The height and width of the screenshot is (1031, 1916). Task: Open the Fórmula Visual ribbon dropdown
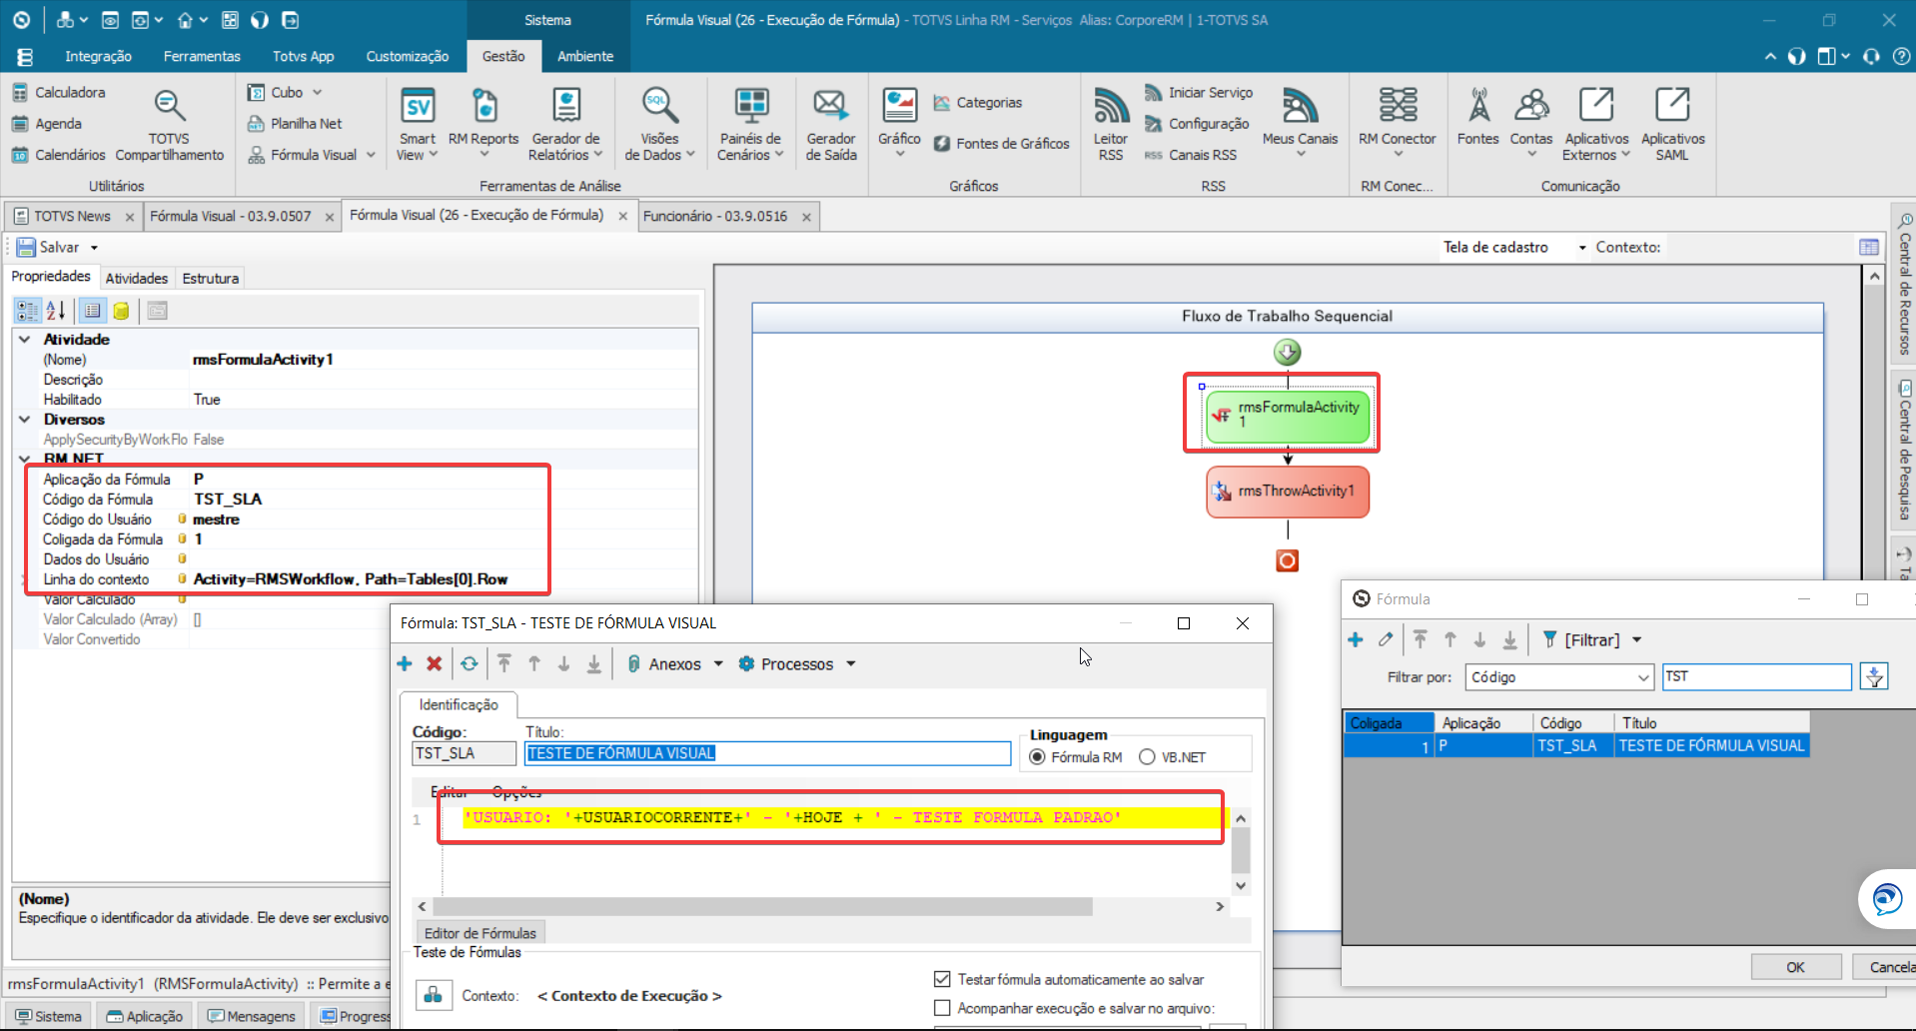point(312,155)
